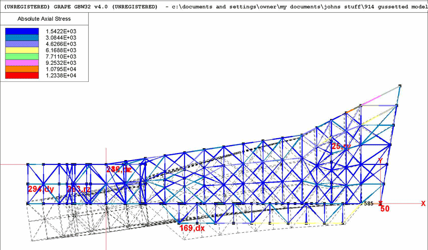
Task: Choose the orange 1.0795E+04 legend swatch
Action: [22, 69]
